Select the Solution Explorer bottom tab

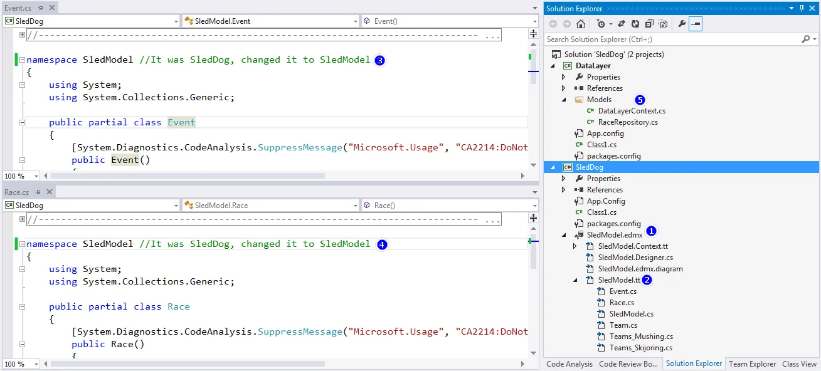click(x=694, y=364)
